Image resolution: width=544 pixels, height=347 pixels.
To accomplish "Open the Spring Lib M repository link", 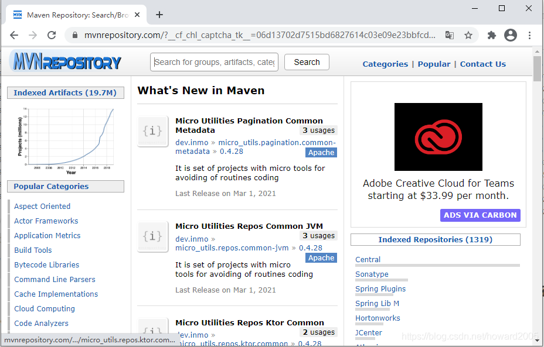I will [377, 303].
